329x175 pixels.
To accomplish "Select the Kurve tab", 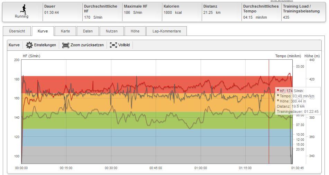I will click(x=43, y=31).
